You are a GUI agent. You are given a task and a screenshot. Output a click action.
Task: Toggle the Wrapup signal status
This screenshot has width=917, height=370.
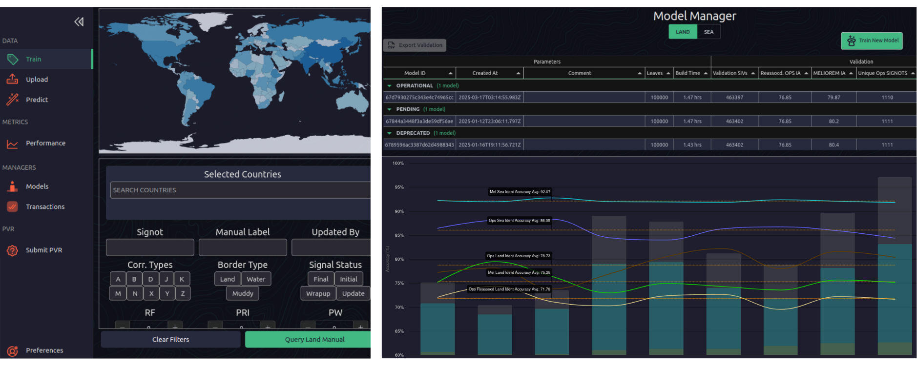coord(318,293)
